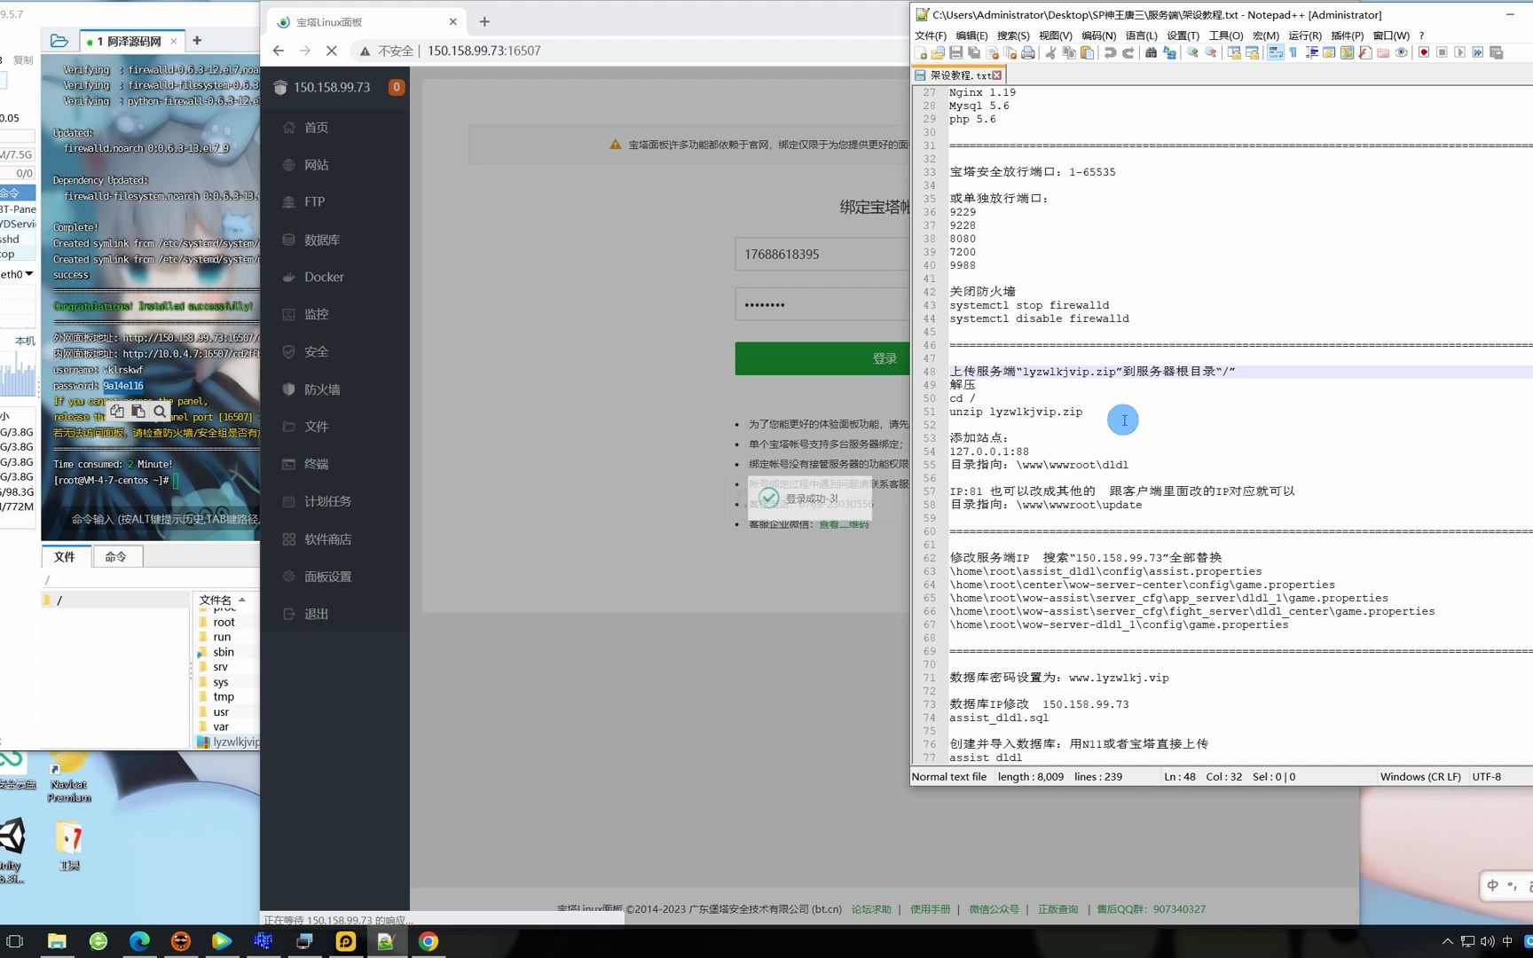This screenshot has height=958, width=1533.
Task: Click the 论坛求助 footer link
Action: point(871,909)
